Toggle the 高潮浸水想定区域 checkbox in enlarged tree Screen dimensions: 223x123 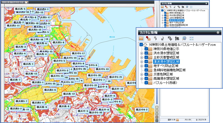point(146,78)
